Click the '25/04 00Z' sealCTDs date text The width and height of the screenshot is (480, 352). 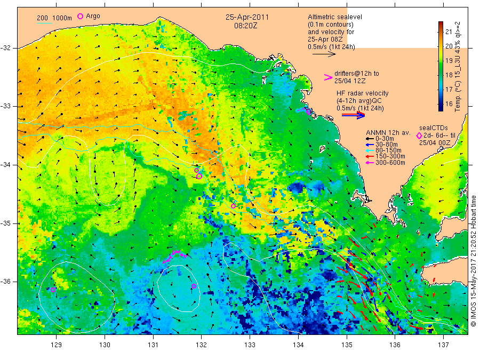coord(435,143)
